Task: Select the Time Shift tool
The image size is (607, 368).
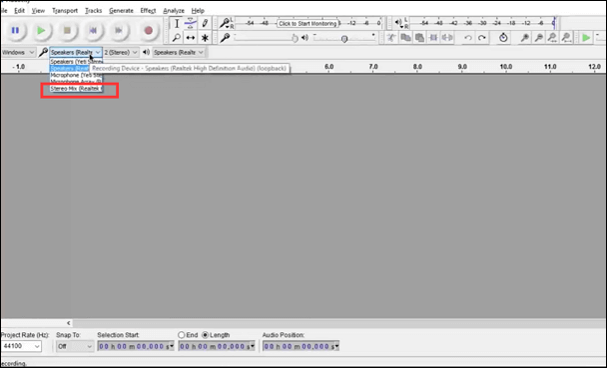Action: tap(191, 38)
